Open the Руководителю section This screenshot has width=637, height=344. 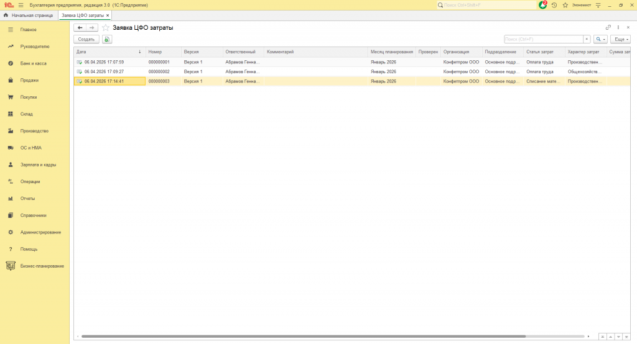(35, 47)
